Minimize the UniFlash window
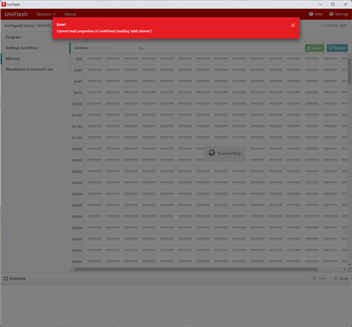The width and height of the screenshot is (352, 327). [321, 4]
